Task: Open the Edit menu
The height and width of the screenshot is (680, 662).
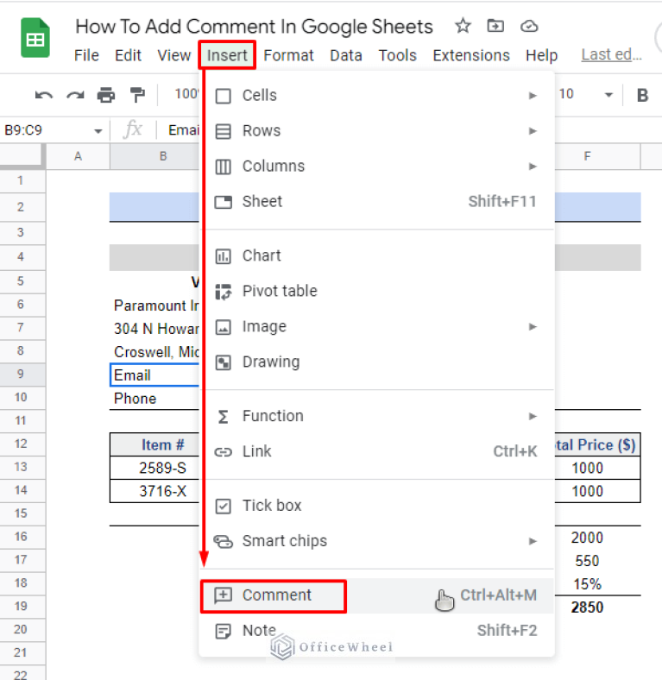Action: click(128, 55)
